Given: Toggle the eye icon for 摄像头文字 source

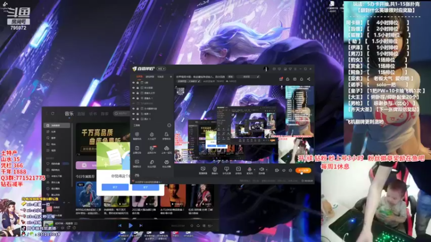Looking at the screenshot, I should point(134,93).
